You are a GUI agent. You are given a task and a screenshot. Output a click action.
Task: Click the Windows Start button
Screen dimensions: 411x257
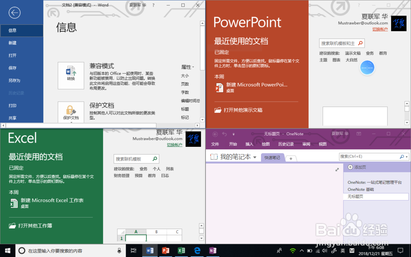(7, 251)
